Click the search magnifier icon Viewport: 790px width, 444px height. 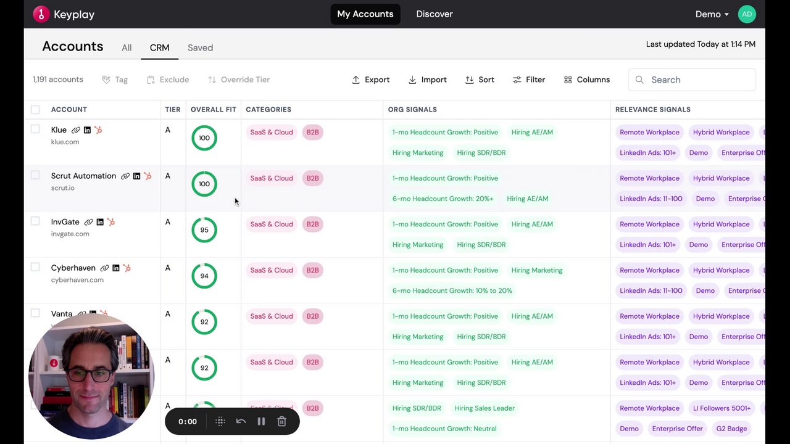[639, 80]
